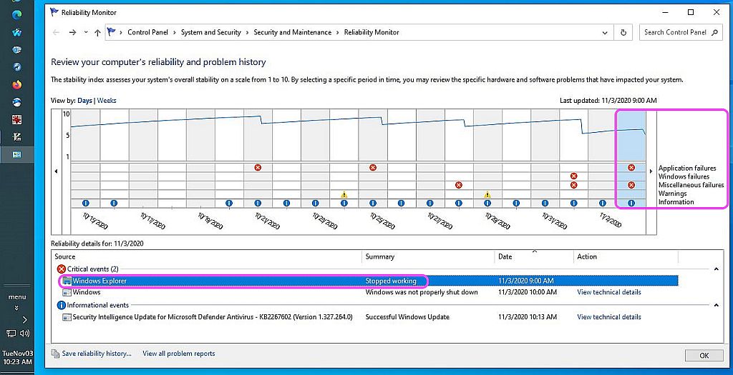Image resolution: width=733 pixels, height=375 pixels.
Task: Collapse the Informational events group
Action: [716, 305]
